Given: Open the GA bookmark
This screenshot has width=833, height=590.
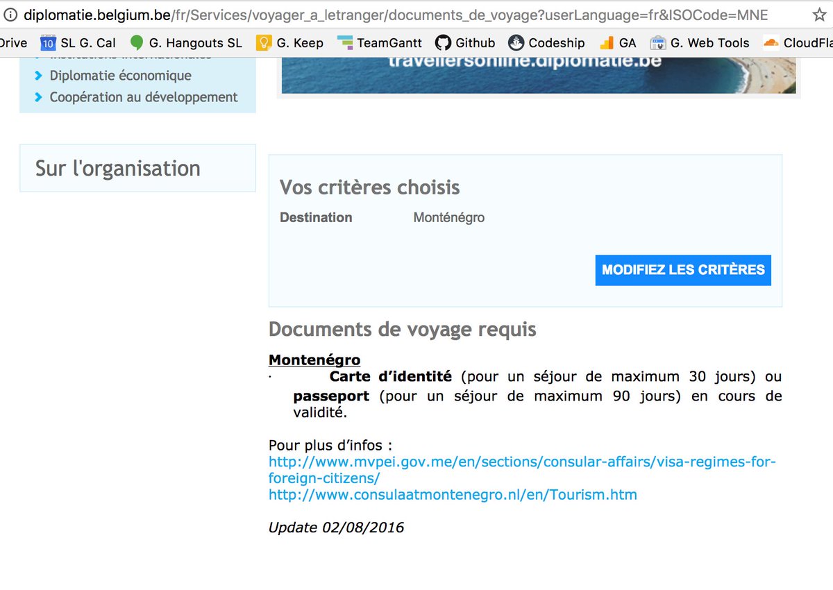Looking at the screenshot, I should pos(617,42).
